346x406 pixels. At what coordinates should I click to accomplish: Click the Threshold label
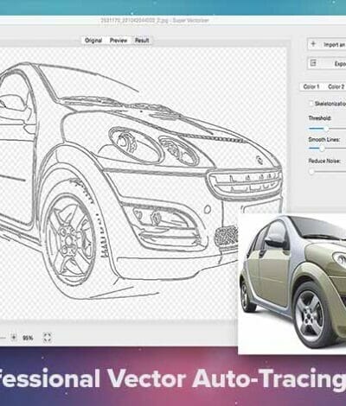pyautogui.click(x=320, y=118)
